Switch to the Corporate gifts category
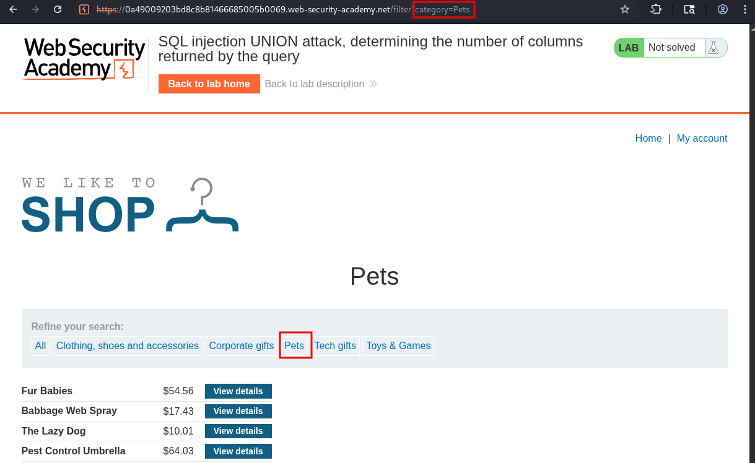The image size is (755, 463). (x=241, y=346)
